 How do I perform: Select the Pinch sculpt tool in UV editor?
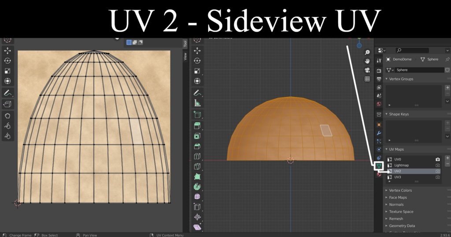[x=7, y=136]
